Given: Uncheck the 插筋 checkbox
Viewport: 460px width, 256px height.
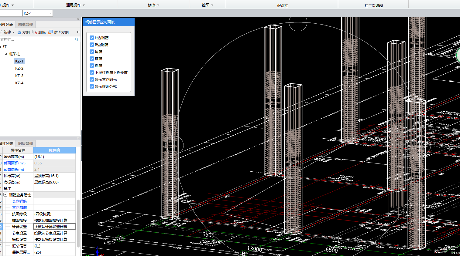Looking at the screenshot, I should (92, 66).
